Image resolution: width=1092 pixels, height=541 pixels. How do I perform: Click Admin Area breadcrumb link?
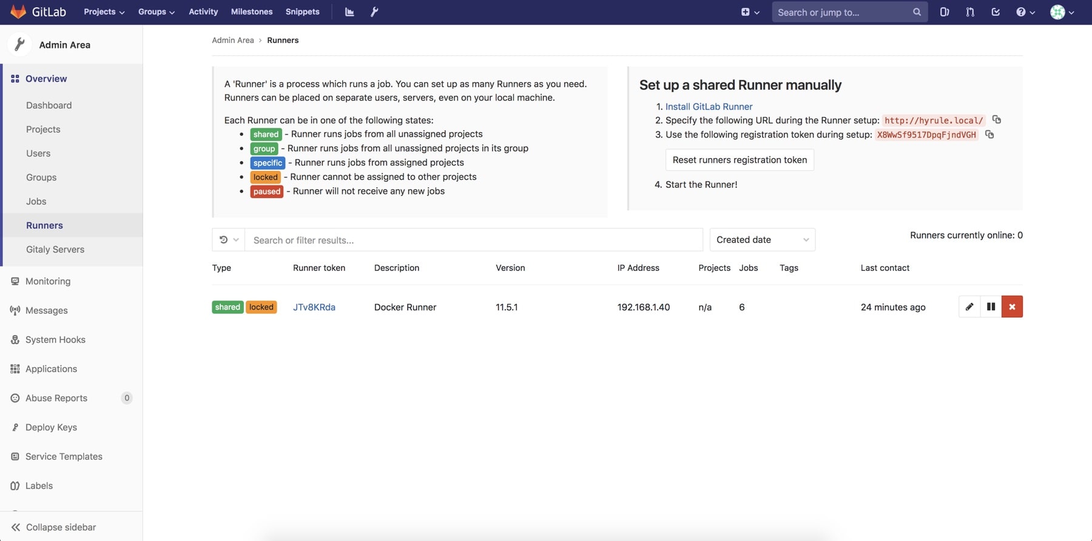[233, 40]
